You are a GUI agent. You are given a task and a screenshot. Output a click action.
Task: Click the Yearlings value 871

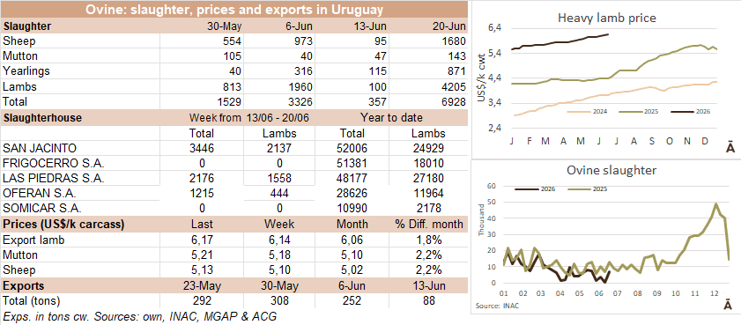(458, 71)
